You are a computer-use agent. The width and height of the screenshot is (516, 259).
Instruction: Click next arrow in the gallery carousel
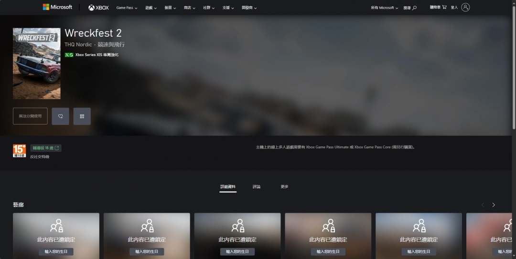494,205
